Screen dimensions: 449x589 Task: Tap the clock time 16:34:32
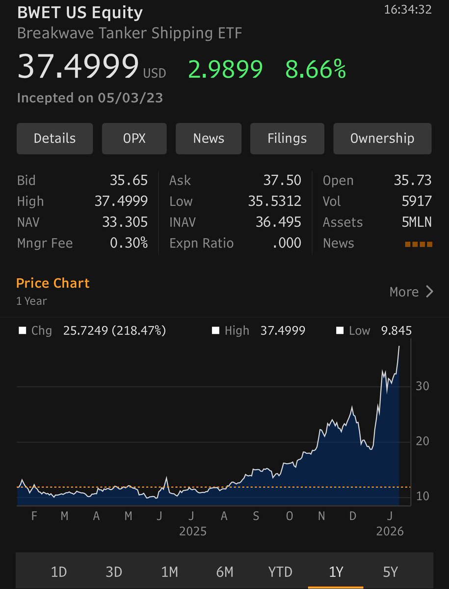click(408, 10)
